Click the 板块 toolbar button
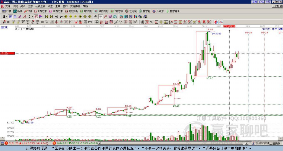This screenshot has height=151, width=283. [18, 11]
